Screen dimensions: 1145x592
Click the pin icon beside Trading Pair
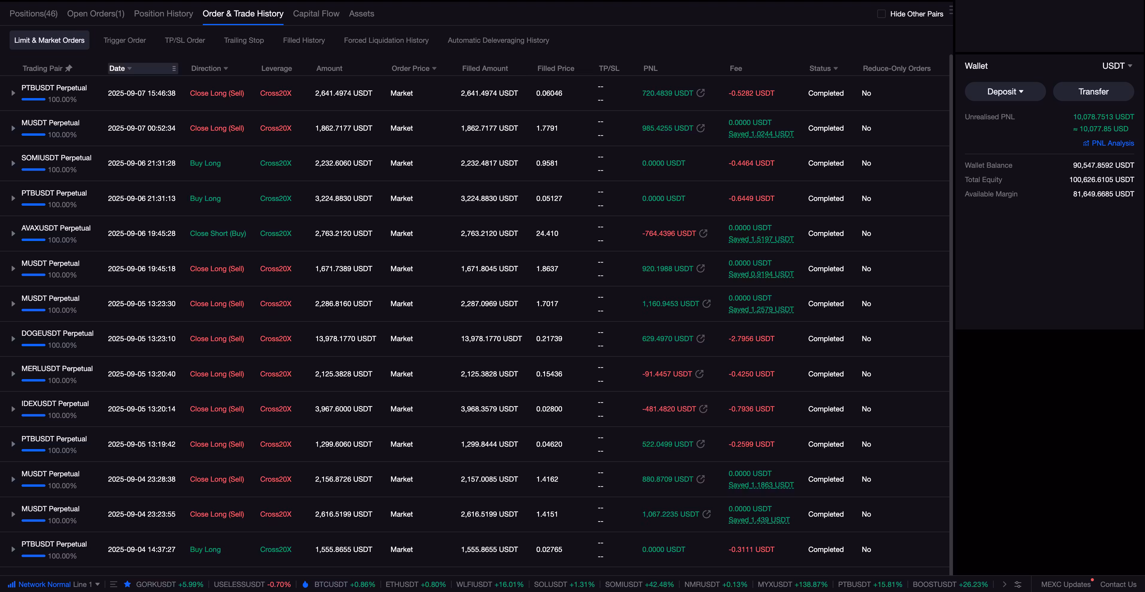[x=68, y=68]
